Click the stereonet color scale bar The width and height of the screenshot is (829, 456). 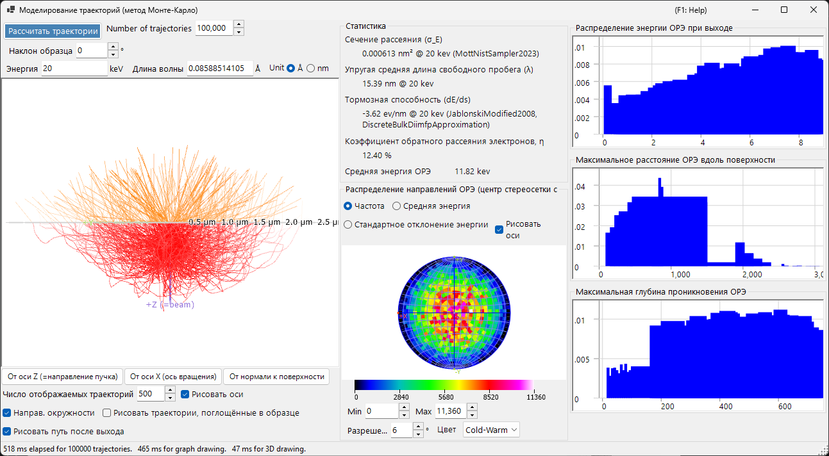pos(444,385)
